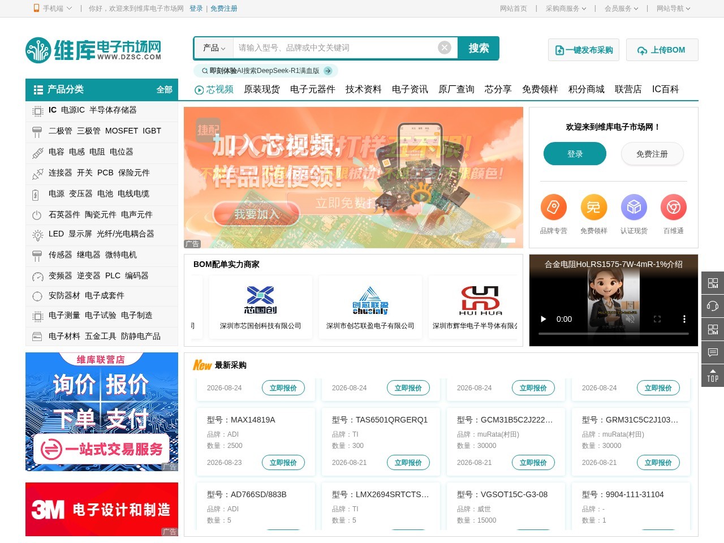Image resolution: width=724 pixels, height=543 pixels.
Task: Open the 积分商城 nav tab
Action: pos(586,89)
